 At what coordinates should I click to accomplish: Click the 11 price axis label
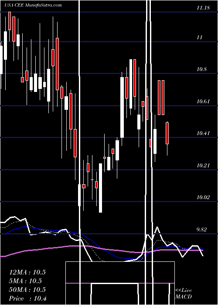tap(200, 37)
